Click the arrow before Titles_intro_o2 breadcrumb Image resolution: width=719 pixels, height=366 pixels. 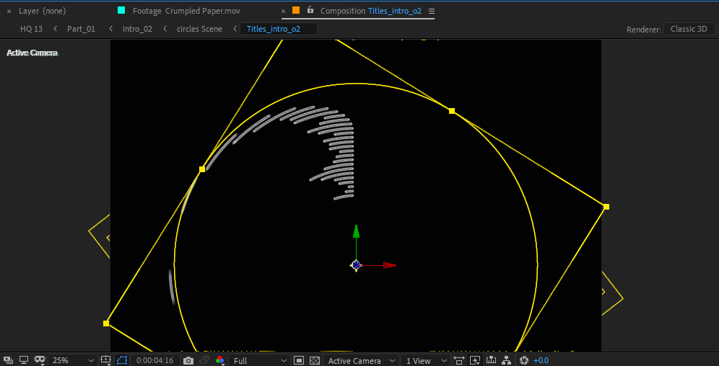[x=235, y=29]
